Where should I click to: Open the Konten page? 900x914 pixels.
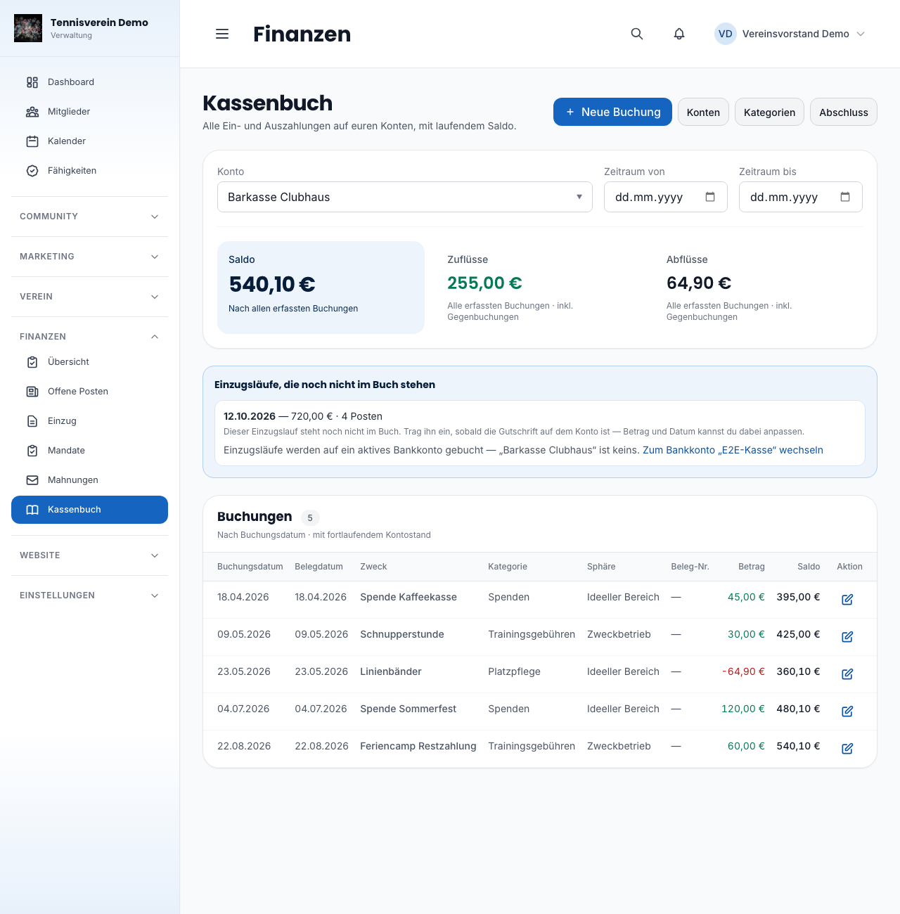coord(703,112)
